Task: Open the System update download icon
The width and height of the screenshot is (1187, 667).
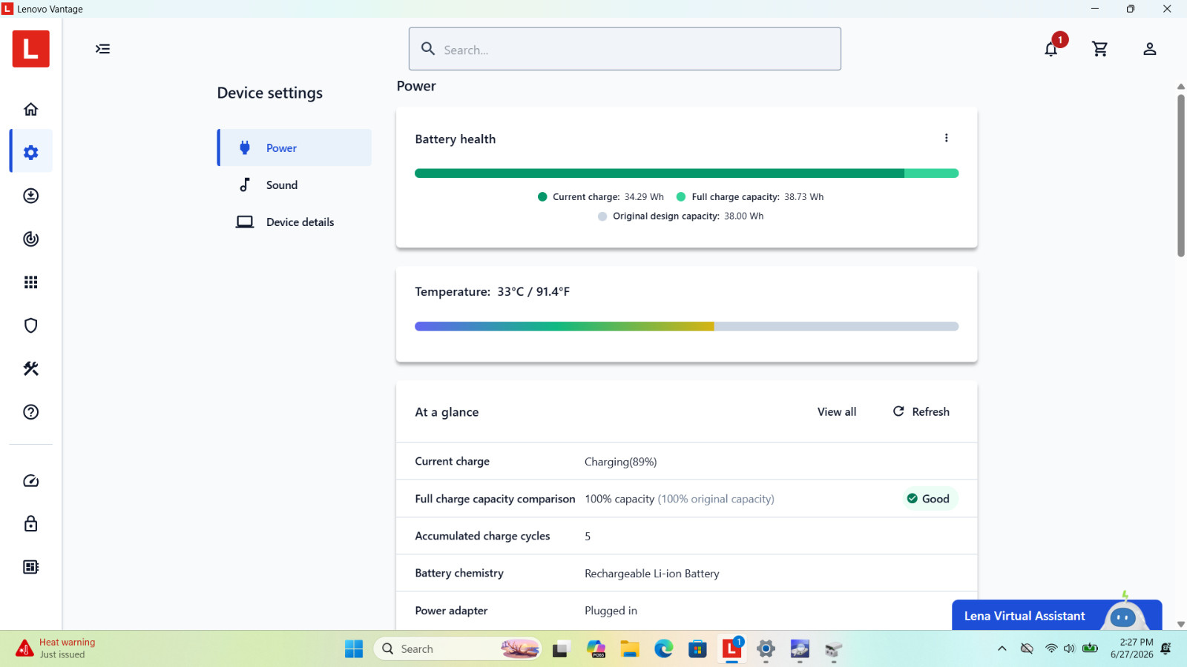Action: 30,196
